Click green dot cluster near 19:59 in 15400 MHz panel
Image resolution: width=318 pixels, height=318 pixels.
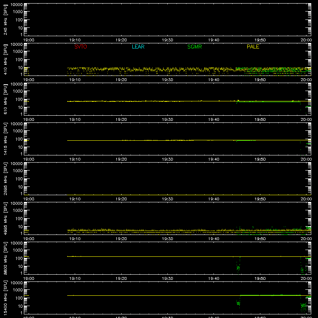click(303, 305)
